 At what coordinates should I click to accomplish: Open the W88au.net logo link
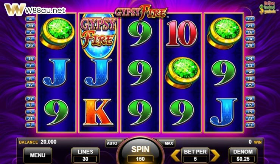(35, 10)
